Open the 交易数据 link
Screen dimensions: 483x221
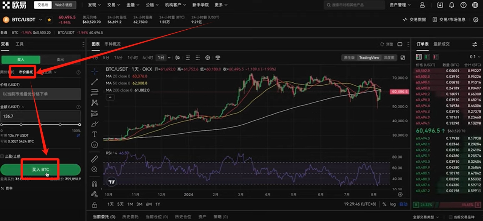tap(414, 19)
